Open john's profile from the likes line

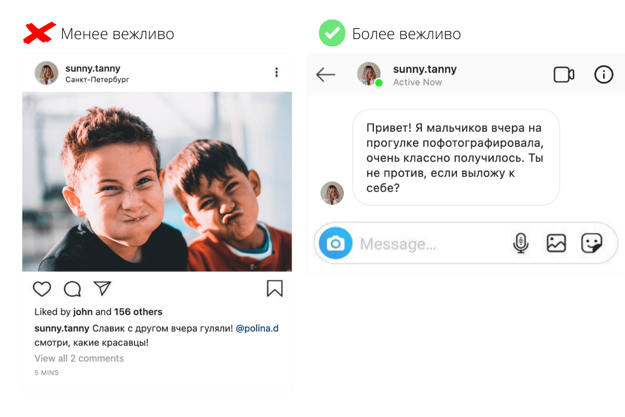[x=83, y=312]
